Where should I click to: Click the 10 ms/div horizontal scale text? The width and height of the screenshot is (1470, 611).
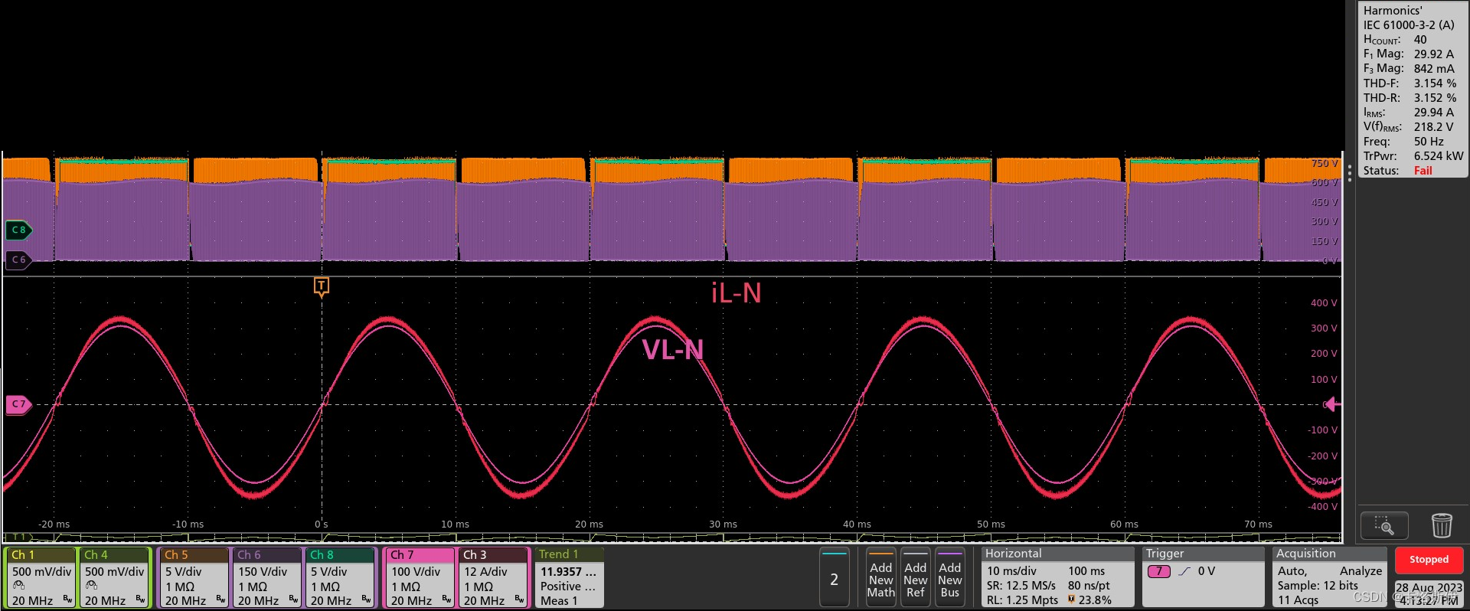coord(1011,571)
